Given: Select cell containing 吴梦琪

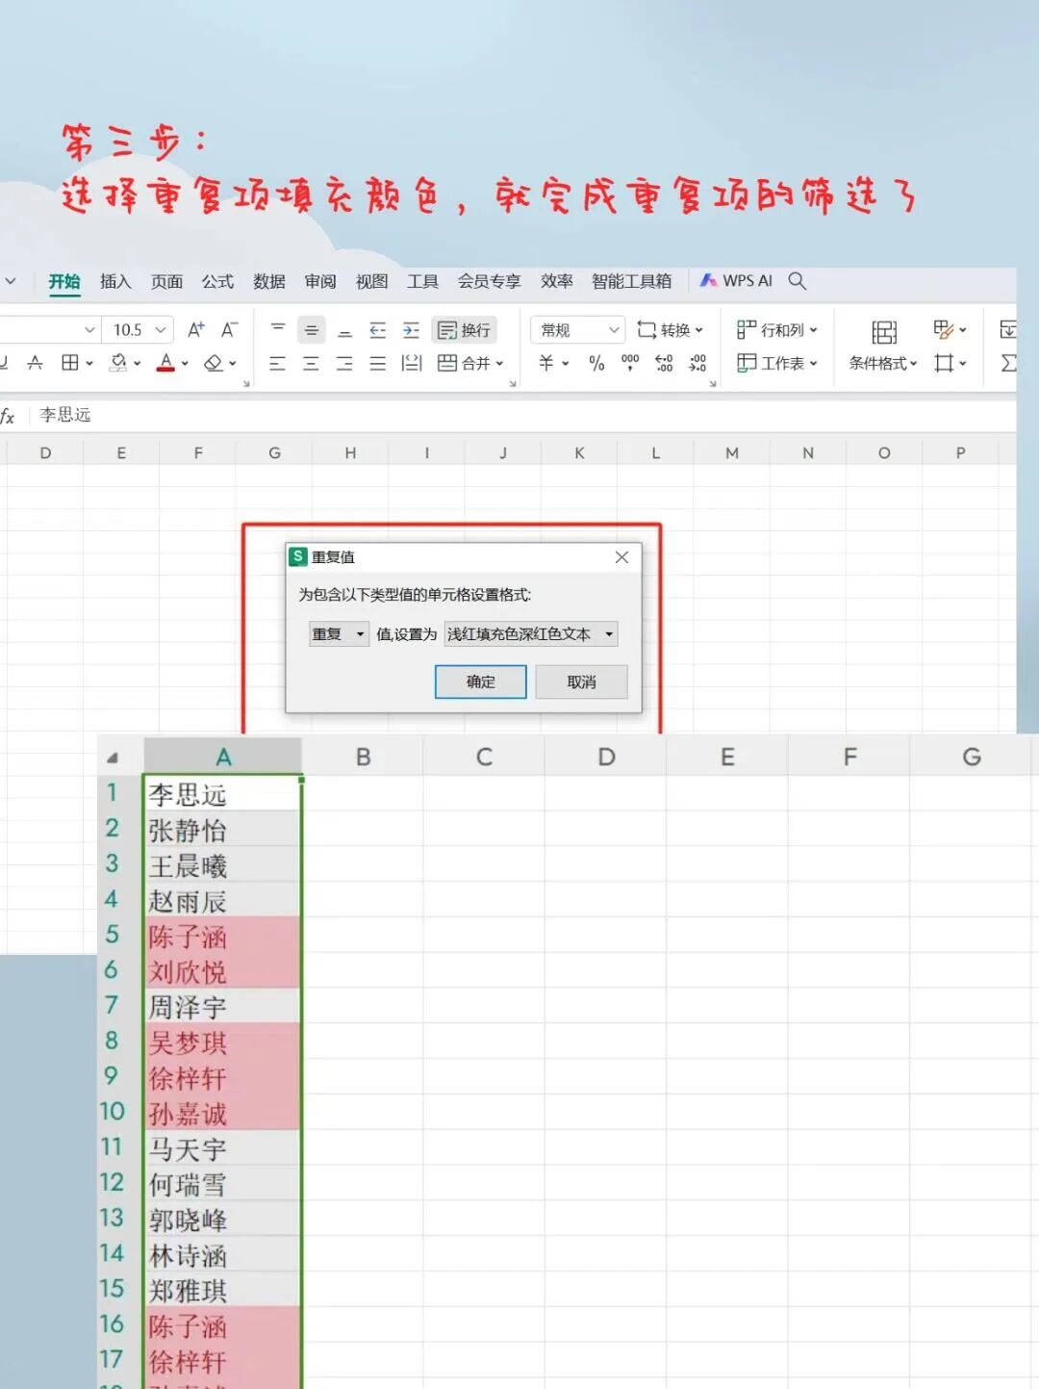Looking at the screenshot, I should point(223,1043).
